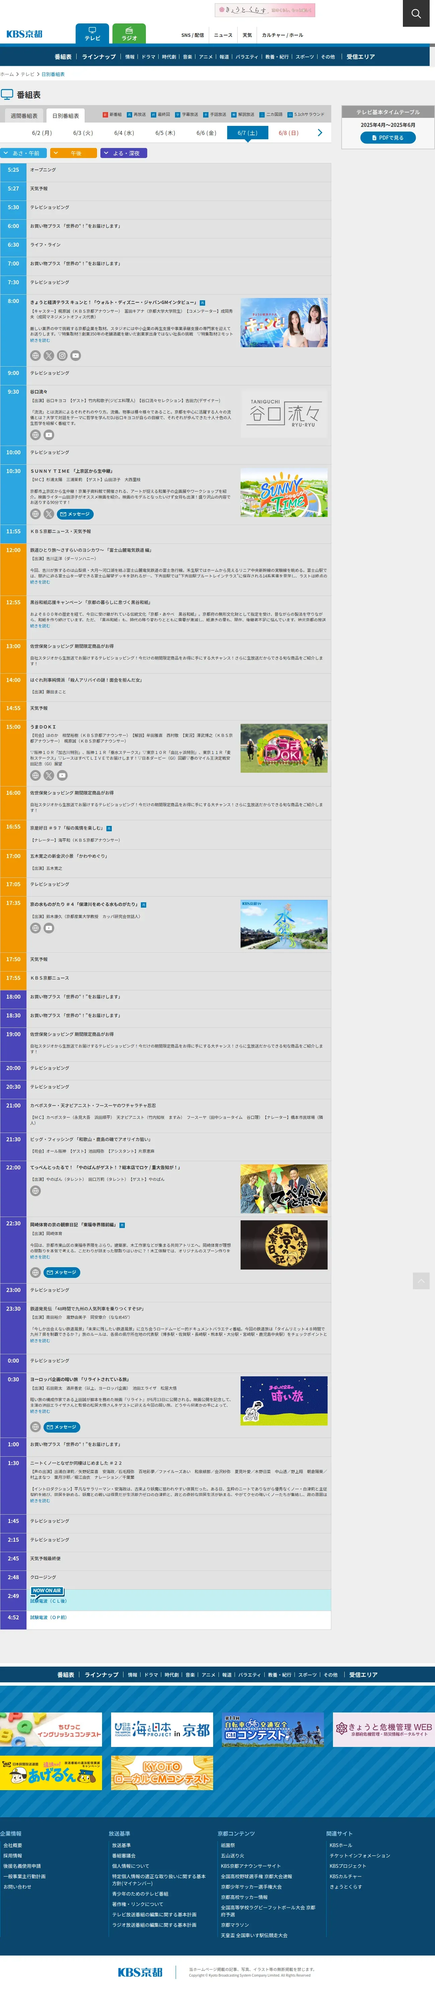Open website icon for ヨーロッパ企画の暗い旅 program
The image size is (435, 1989).
[35, 1427]
